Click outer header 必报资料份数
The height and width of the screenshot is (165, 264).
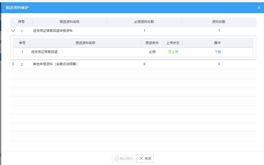(x=144, y=22)
